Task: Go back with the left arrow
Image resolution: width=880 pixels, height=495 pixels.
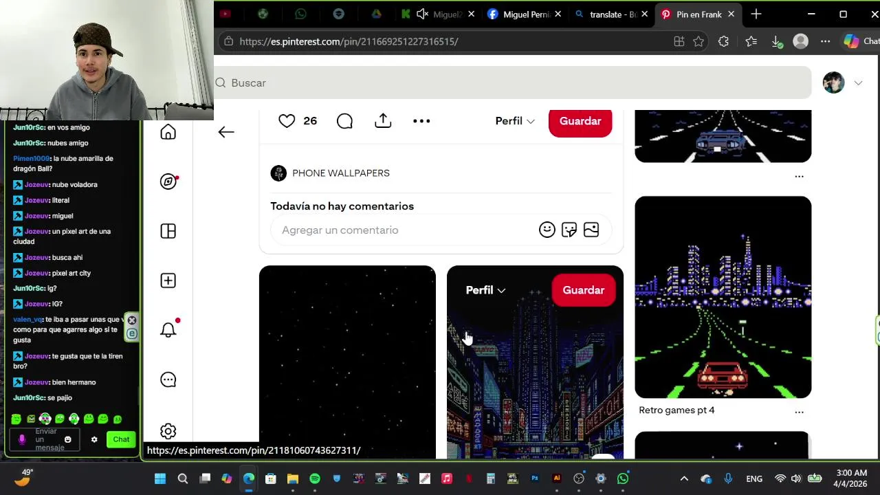Action: point(226,132)
